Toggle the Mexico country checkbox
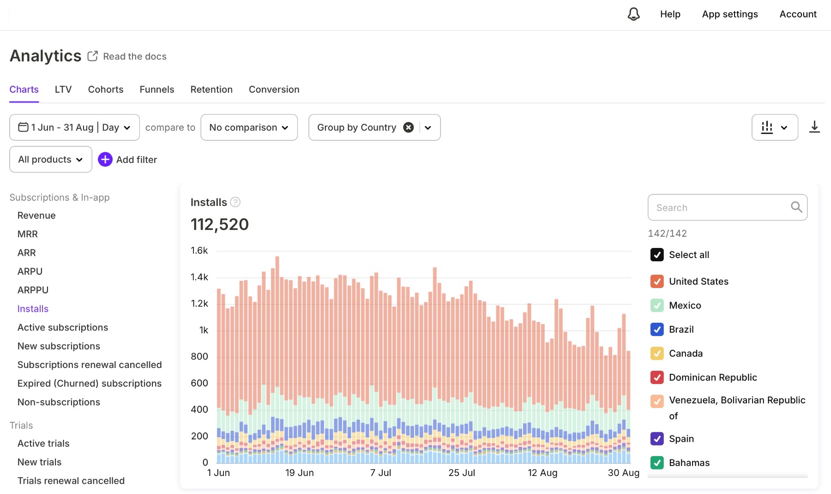The width and height of the screenshot is (831, 494). pyautogui.click(x=657, y=306)
